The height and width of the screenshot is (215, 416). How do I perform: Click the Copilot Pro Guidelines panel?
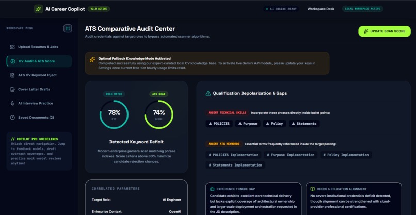coord(39,151)
